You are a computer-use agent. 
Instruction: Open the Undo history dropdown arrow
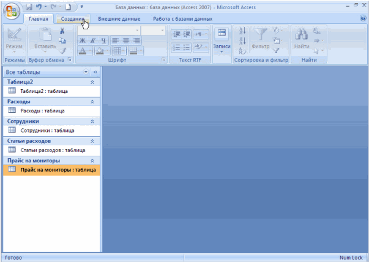coord(46,7)
